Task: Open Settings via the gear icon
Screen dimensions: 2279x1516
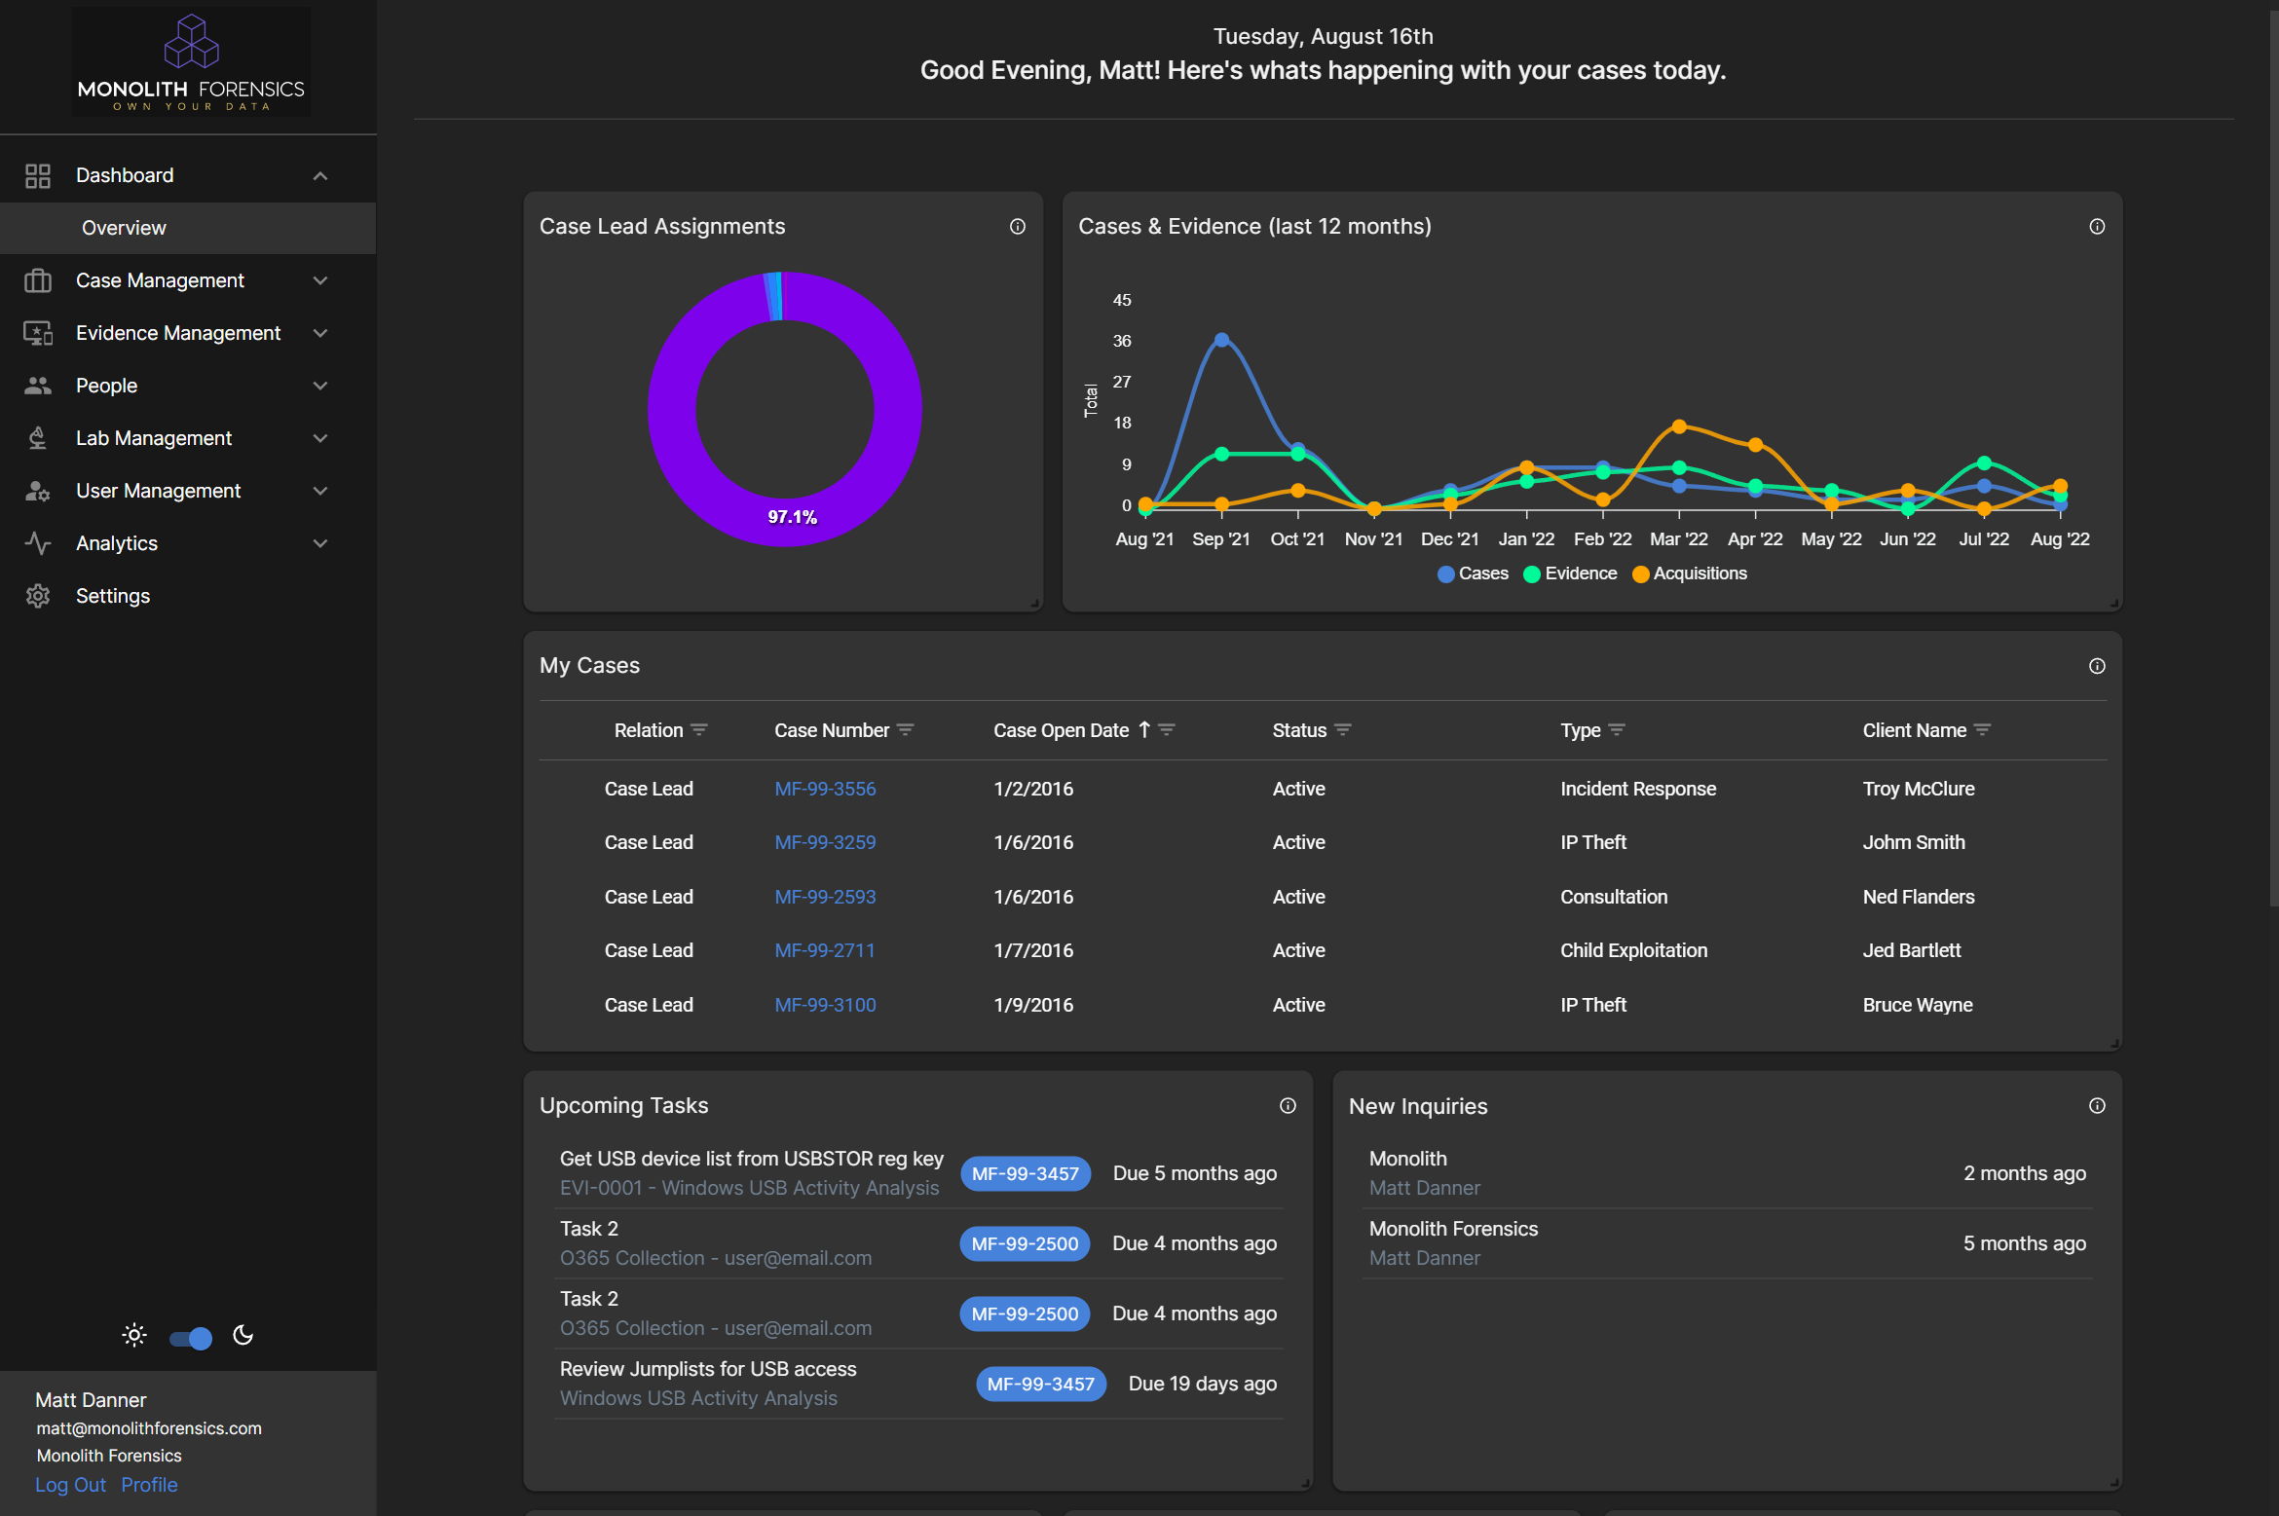Action: 38,596
